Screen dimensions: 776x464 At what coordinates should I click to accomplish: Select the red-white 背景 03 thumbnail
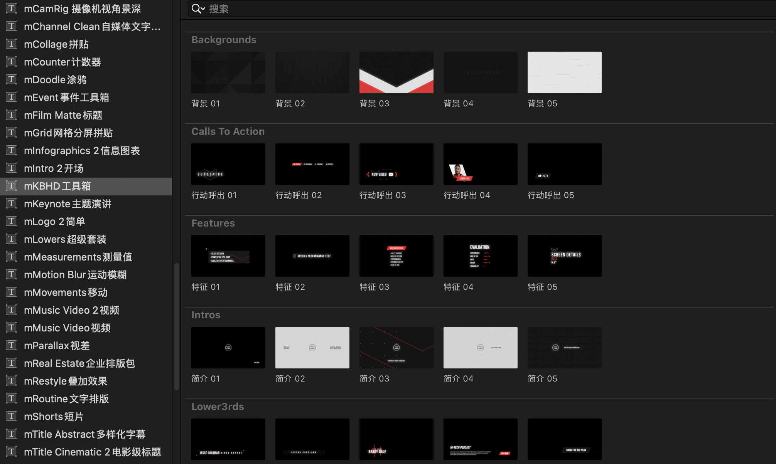coord(396,72)
